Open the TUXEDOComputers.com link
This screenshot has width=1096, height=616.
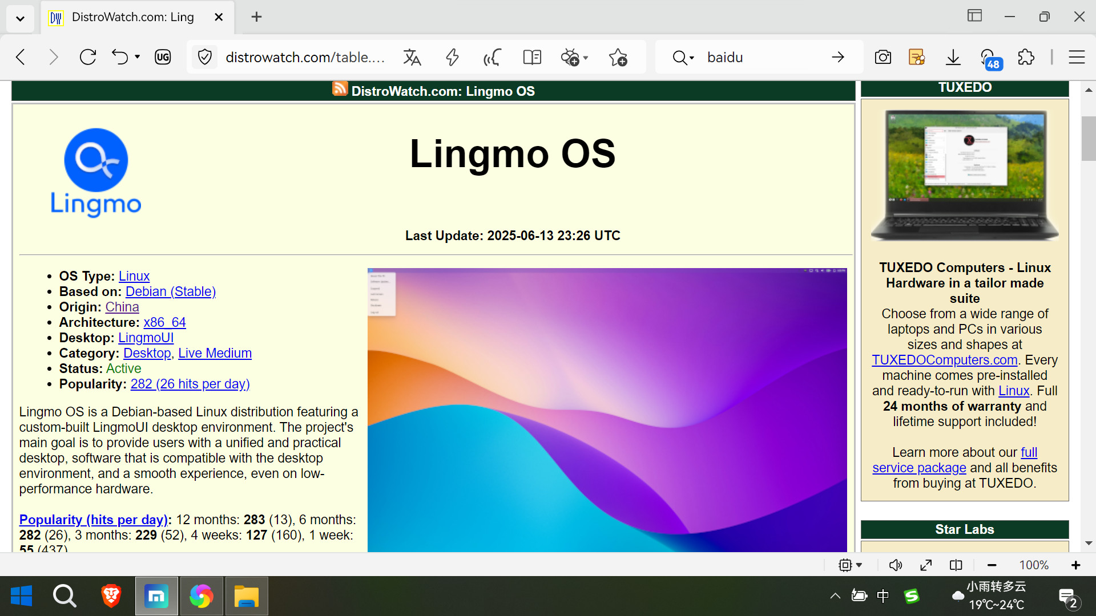[x=945, y=360]
